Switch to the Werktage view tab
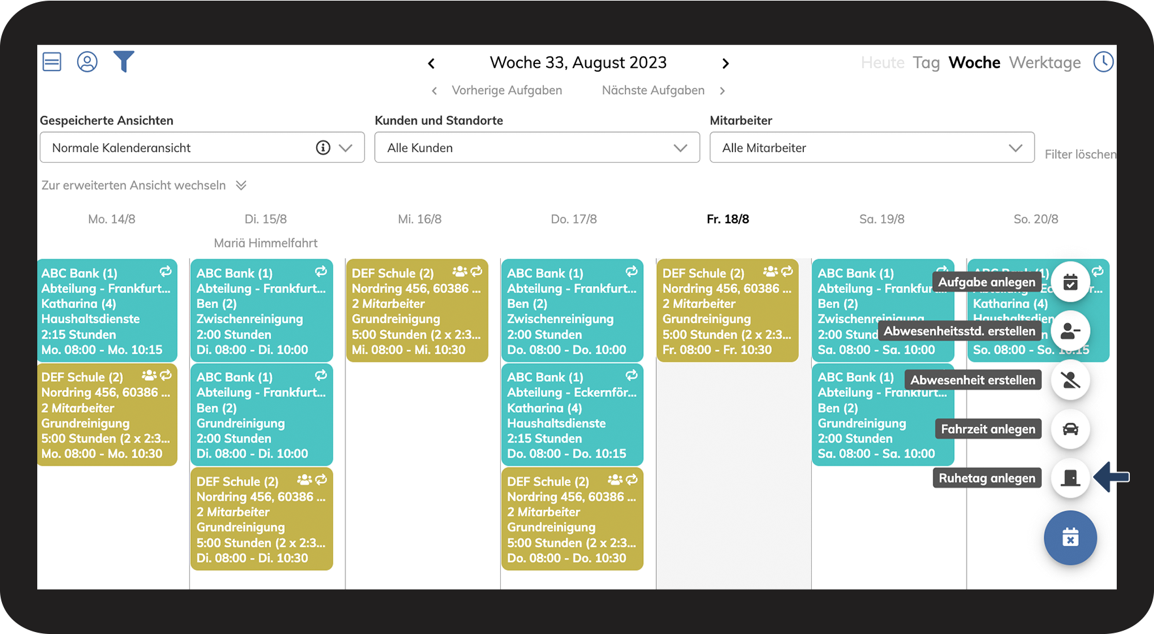The height and width of the screenshot is (634, 1154). pyautogui.click(x=1045, y=63)
